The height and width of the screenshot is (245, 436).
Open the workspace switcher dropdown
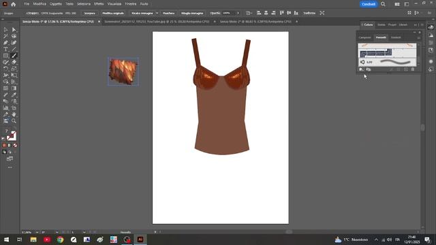pyautogui.click(x=407, y=4)
